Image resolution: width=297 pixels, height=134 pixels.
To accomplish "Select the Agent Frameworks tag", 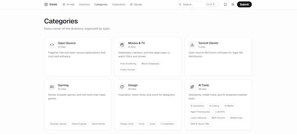I will (x=200, y=112).
